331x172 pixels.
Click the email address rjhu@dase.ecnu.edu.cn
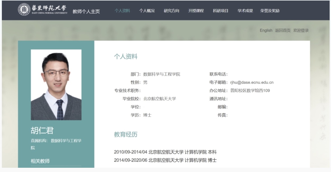pos(252,83)
